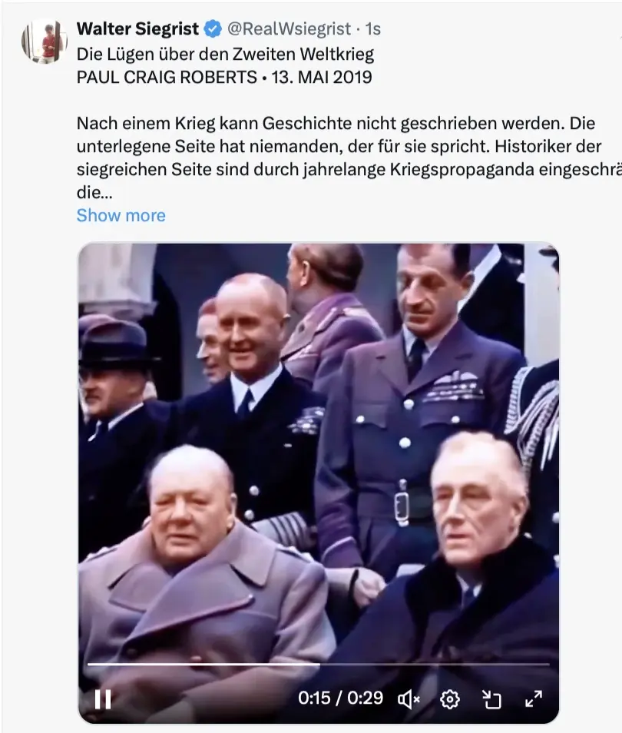Click the 0:15 / 0:29 time display
Screen dimensions: 622x733
(x=340, y=698)
